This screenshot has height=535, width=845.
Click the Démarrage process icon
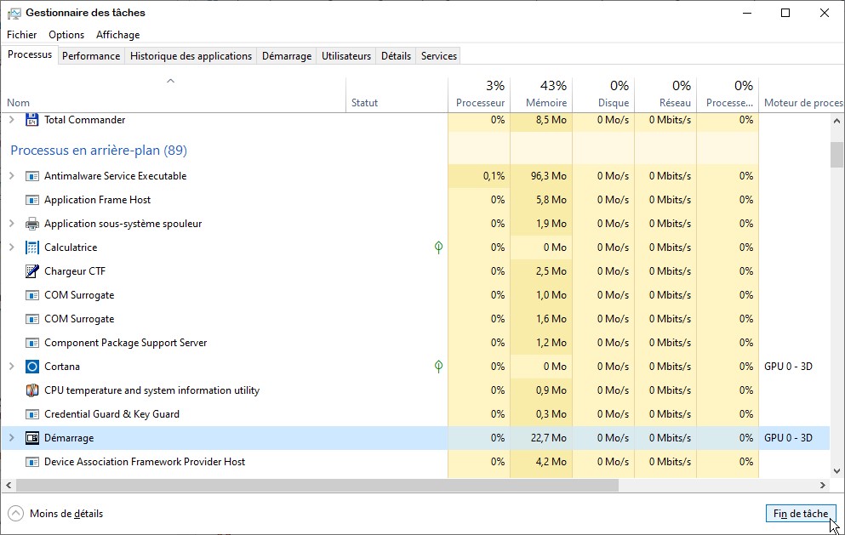32,438
